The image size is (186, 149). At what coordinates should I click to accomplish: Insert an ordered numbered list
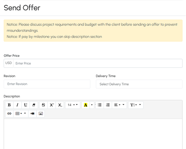point(108,105)
